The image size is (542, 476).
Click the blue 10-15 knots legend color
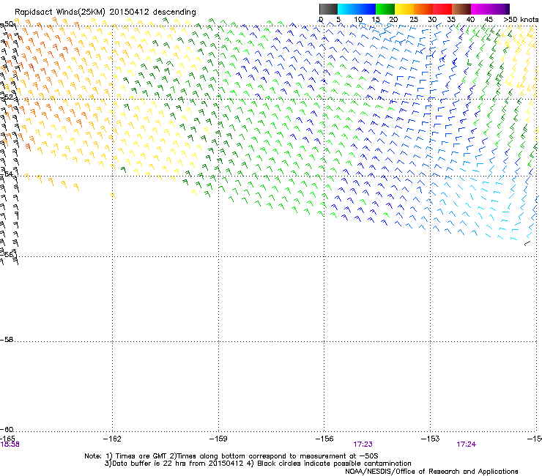(366, 9)
